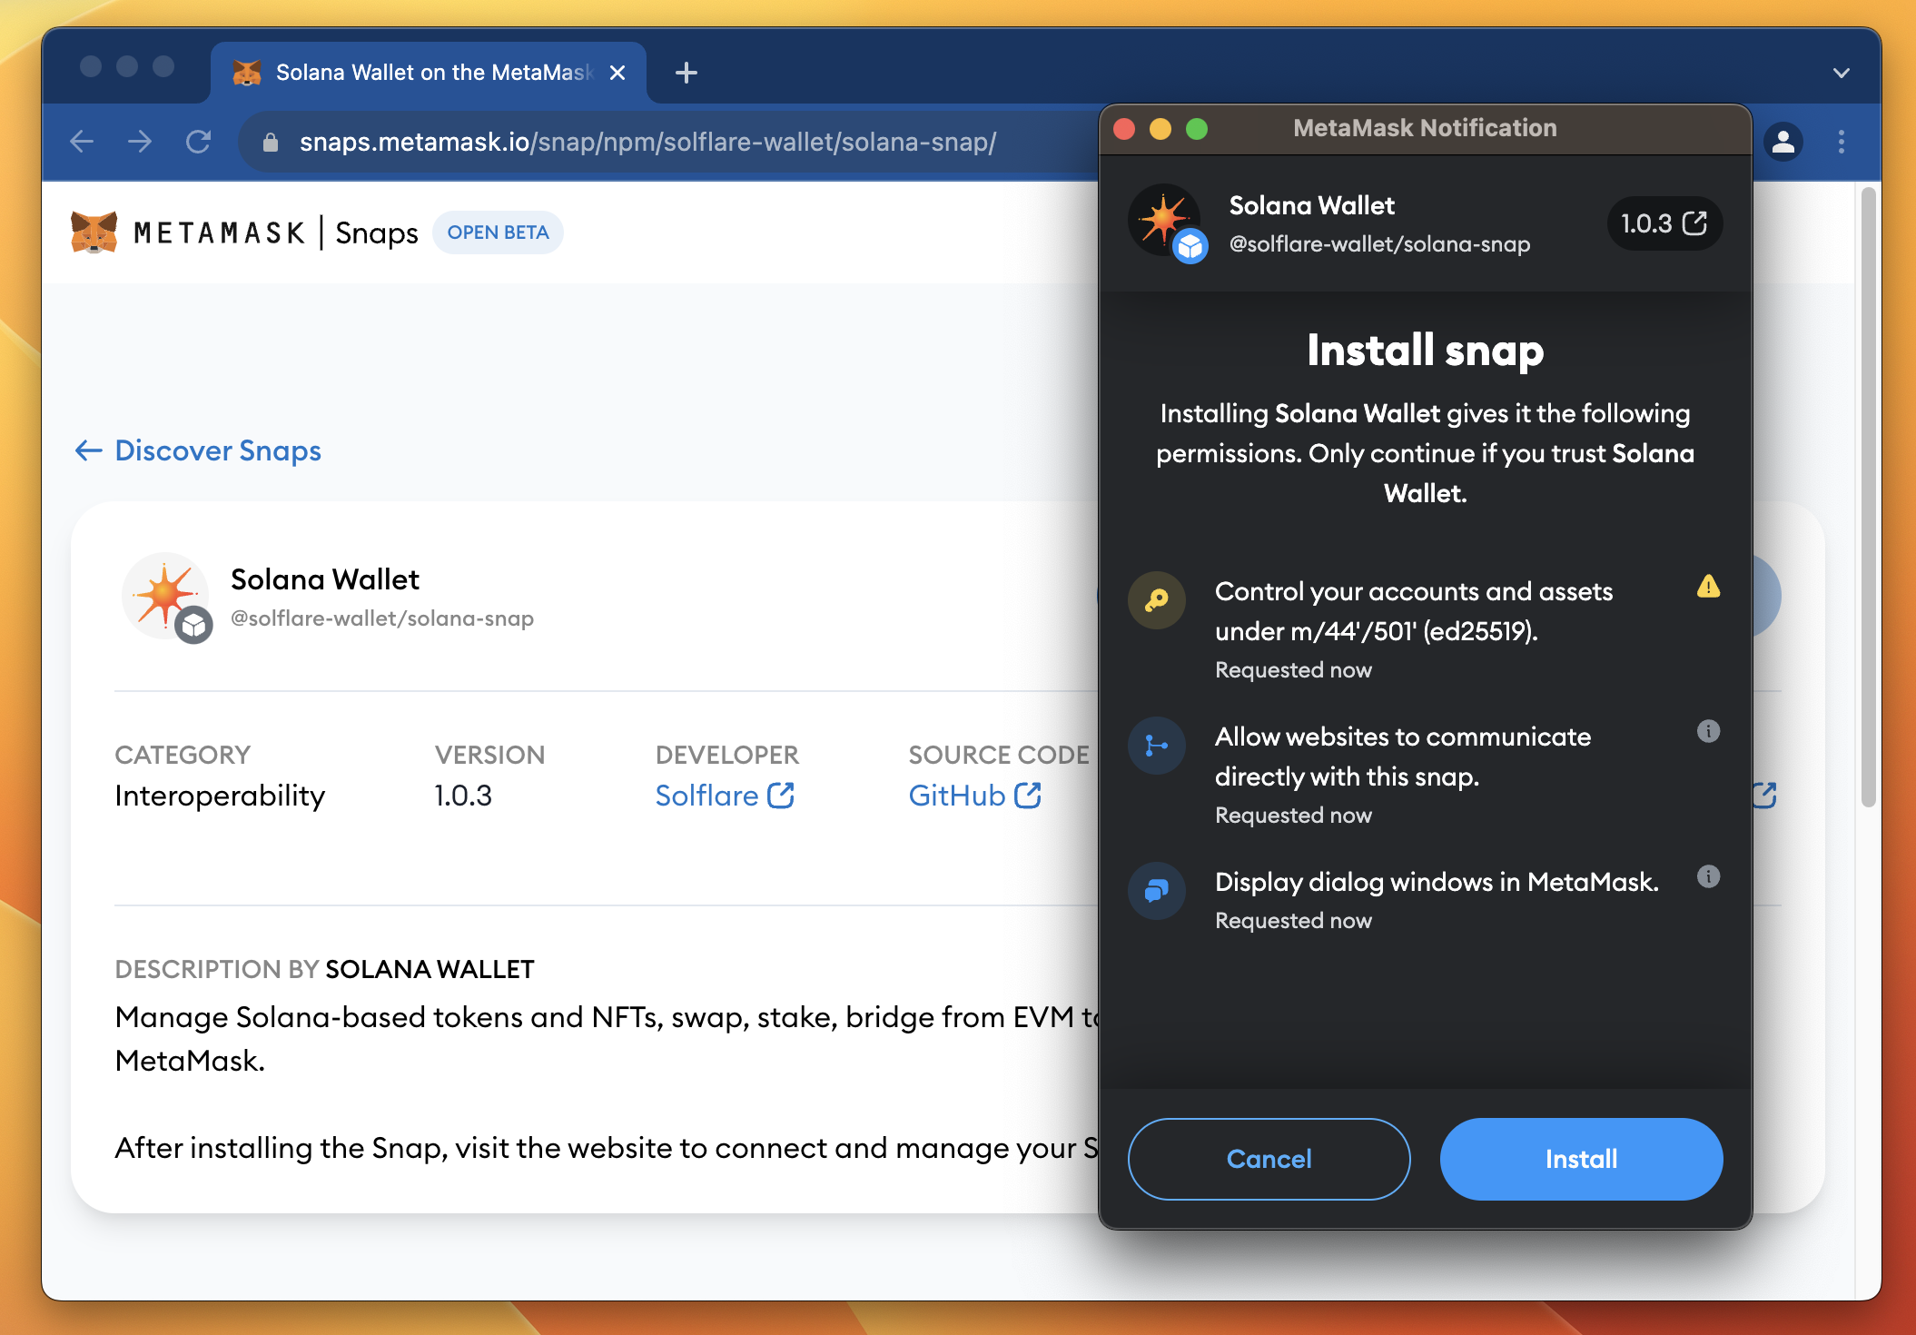Click the warning triangle beside account control permission
Image resolution: width=1916 pixels, height=1335 pixels.
coord(1708,587)
